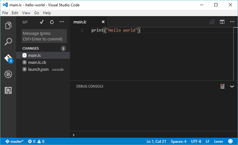
Task: Open the Debug view in activity bar
Action: pyautogui.click(x=8, y=75)
